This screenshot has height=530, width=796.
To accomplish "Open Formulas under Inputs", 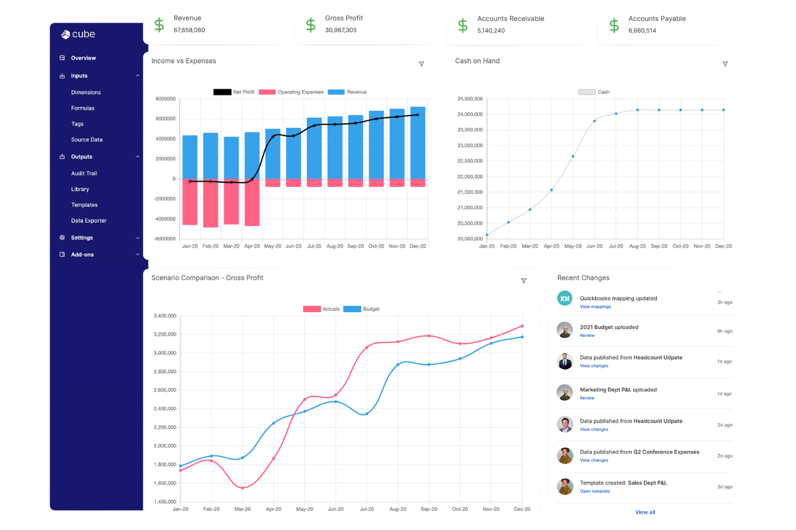I will pyautogui.click(x=83, y=108).
